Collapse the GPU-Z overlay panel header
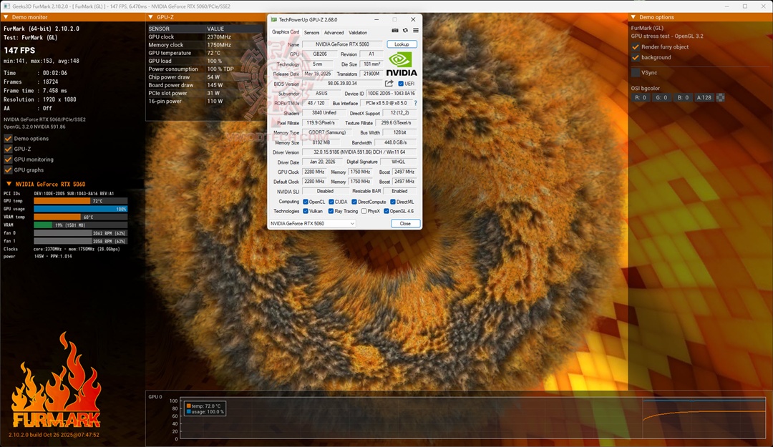The width and height of the screenshot is (773, 447). coord(150,17)
